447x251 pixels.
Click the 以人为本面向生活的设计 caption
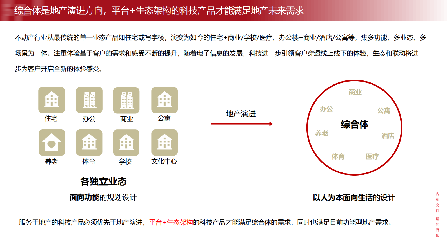(354, 198)
